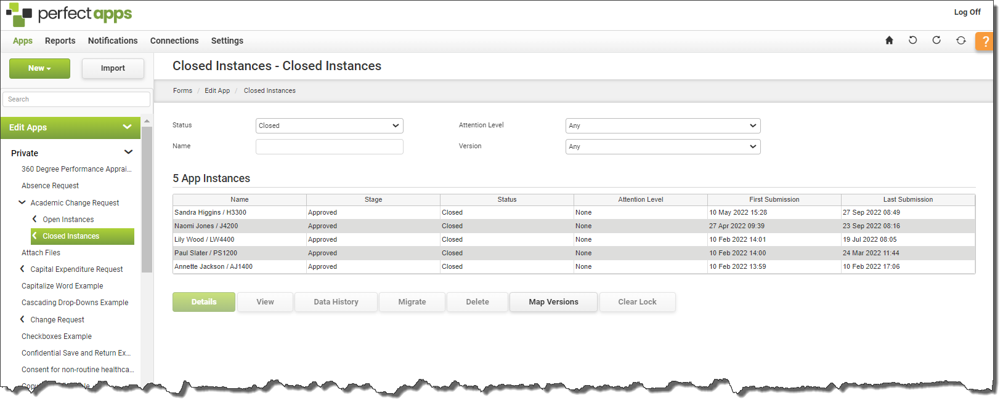Open Consent for non-routine healthcare app
Screen dimensions: 1003x406
coord(77,369)
